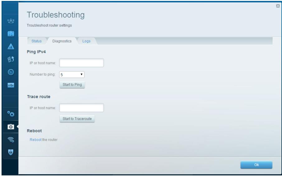Viewport: 282px width, 176px height.
Task: Click the Start to Traceroute button
Action: tap(77, 119)
